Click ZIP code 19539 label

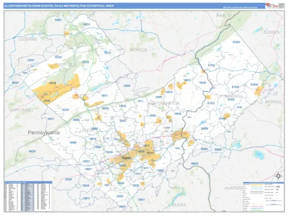click(85, 185)
